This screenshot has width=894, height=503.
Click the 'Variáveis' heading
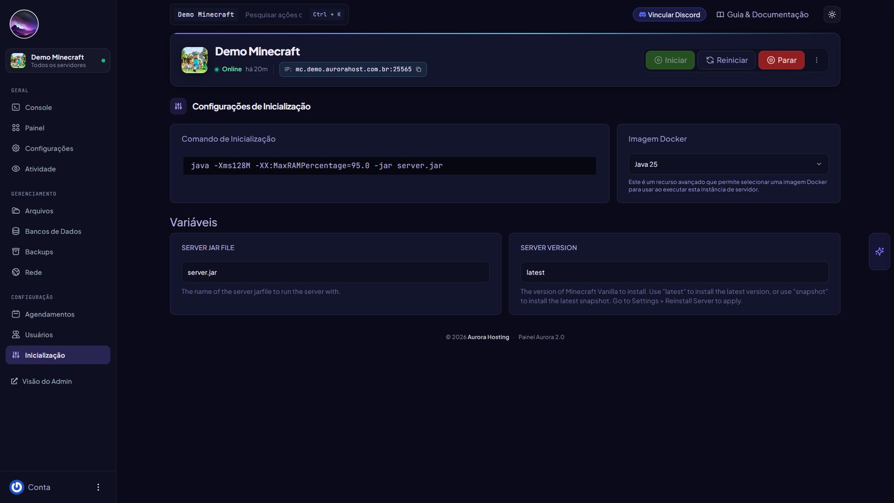click(x=194, y=222)
